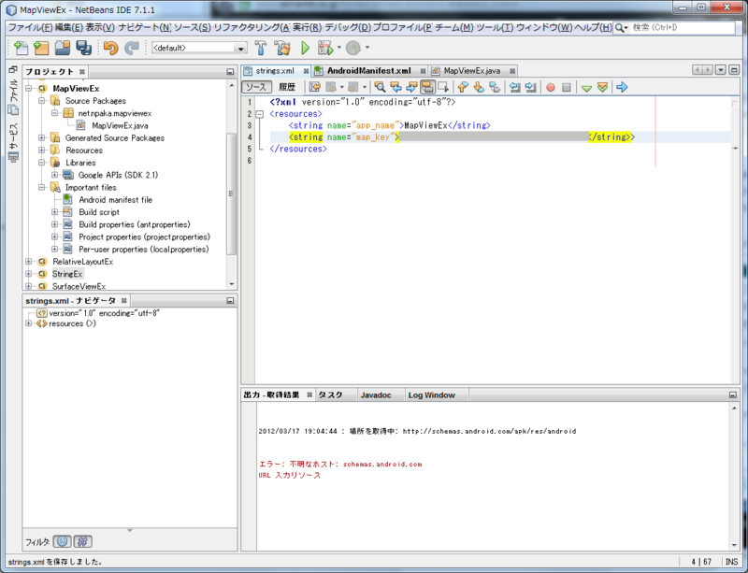
Task: Click the Validate XML double triangle icon
Action: point(602,87)
